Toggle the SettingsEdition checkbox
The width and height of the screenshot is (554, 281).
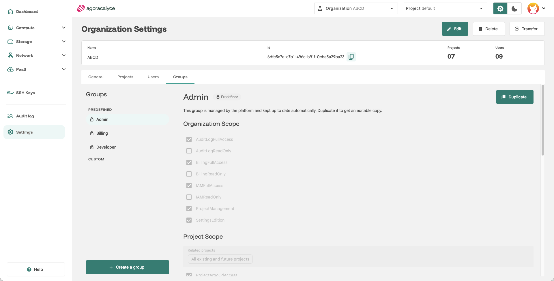tap(189, 220)
